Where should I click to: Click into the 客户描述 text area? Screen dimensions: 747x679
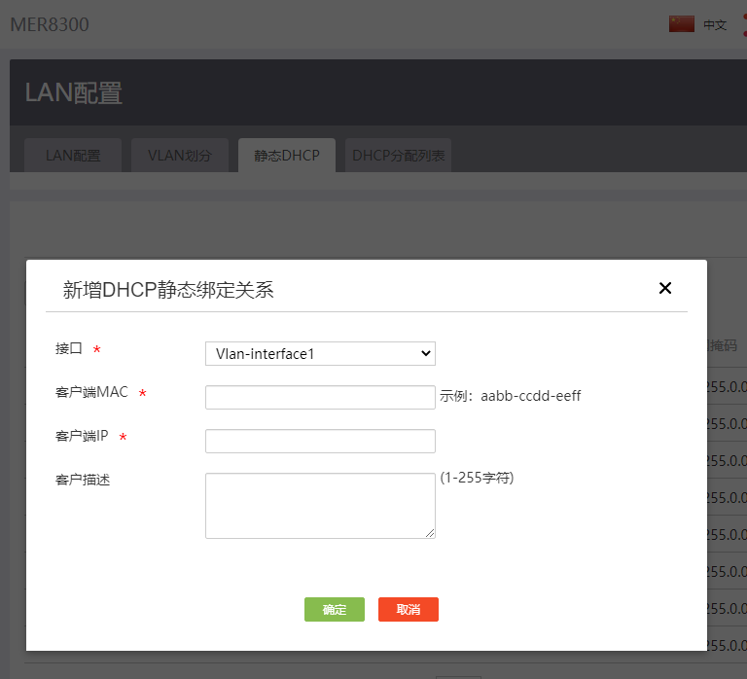tap(320, 506)
